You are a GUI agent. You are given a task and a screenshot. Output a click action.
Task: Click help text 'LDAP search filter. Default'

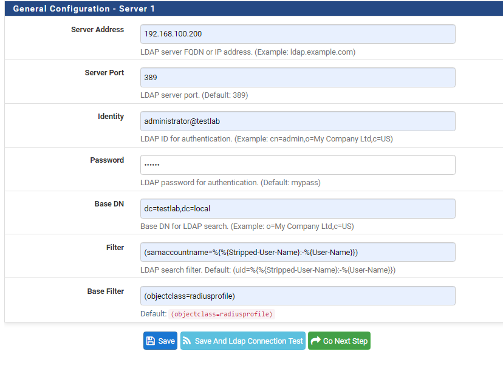[268, 270]
